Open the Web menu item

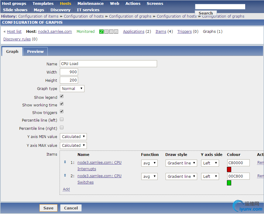[x=115, y=4]
